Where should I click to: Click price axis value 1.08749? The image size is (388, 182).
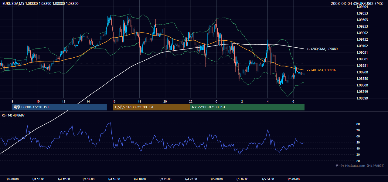coord(362,92)
